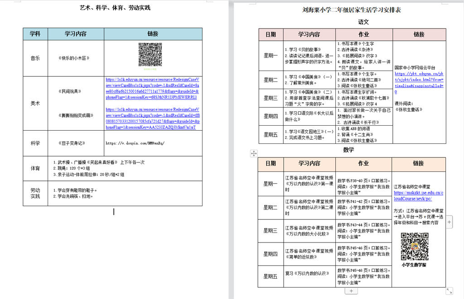Click the 学习《中国美食》（一） line

(309, 77)
